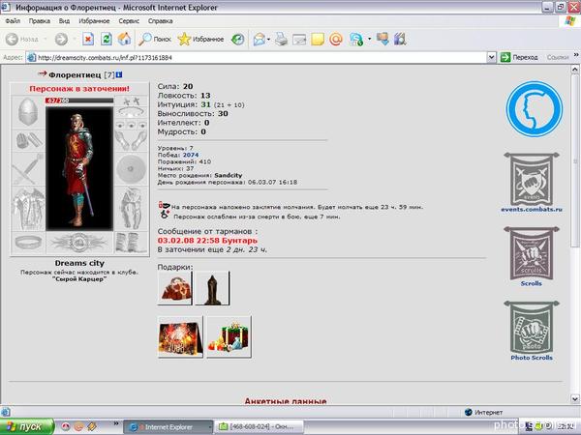Click the blue info icon beside Флорентиец
This screenshot has height=435, width=581.
(x=119, y=74)
